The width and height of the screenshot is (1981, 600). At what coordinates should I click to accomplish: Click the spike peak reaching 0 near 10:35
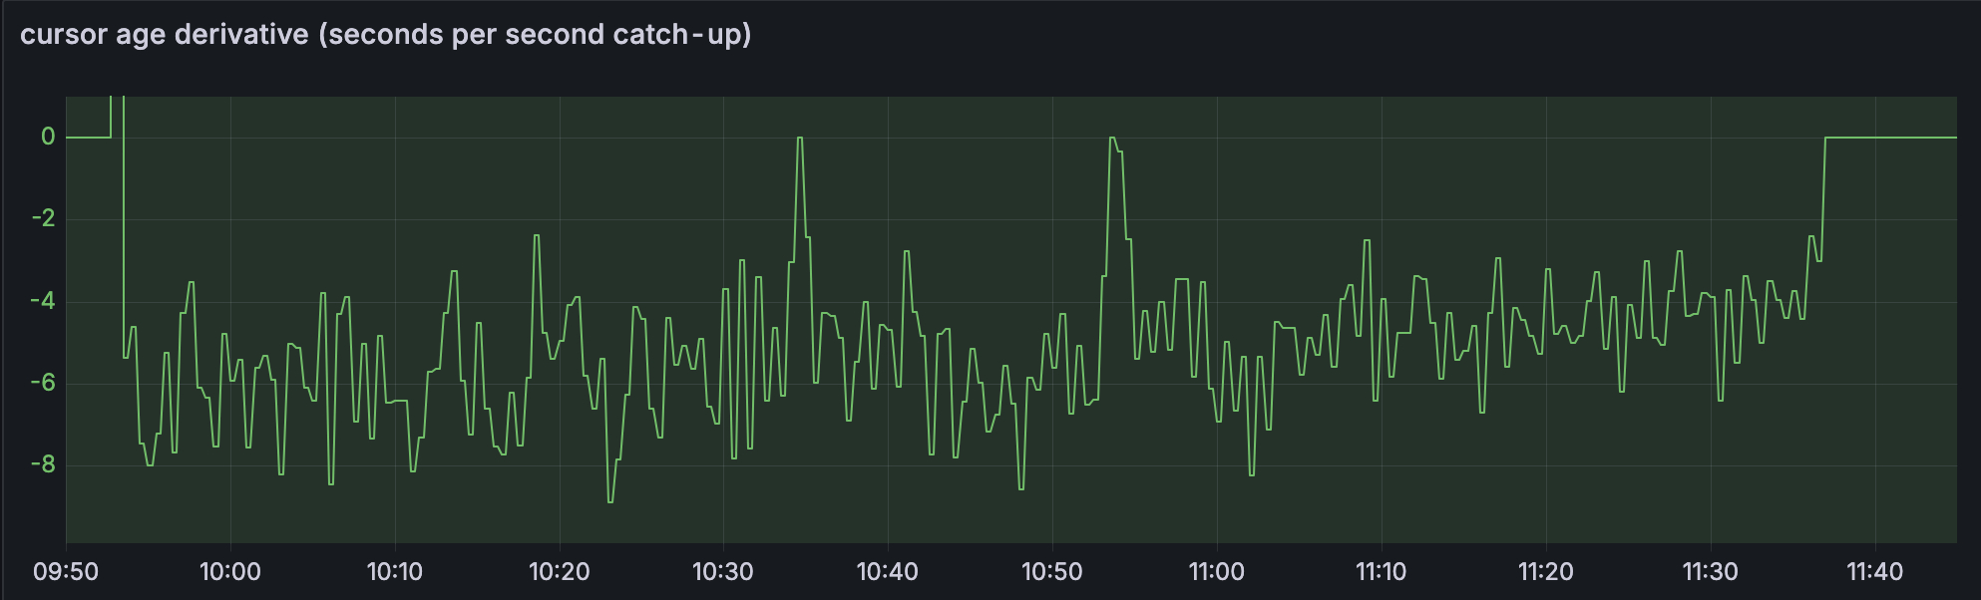[800, 139]
